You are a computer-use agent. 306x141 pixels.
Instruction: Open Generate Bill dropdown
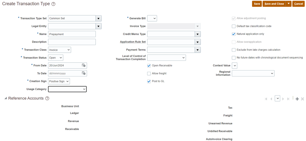pyautogui.click(x=152, y=18)
